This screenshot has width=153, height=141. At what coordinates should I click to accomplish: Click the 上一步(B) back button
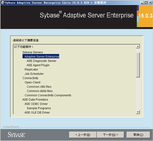coord(83,135)
